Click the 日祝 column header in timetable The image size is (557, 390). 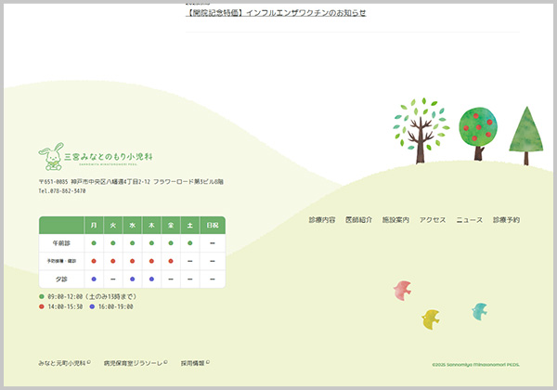(x=213, y=226)
